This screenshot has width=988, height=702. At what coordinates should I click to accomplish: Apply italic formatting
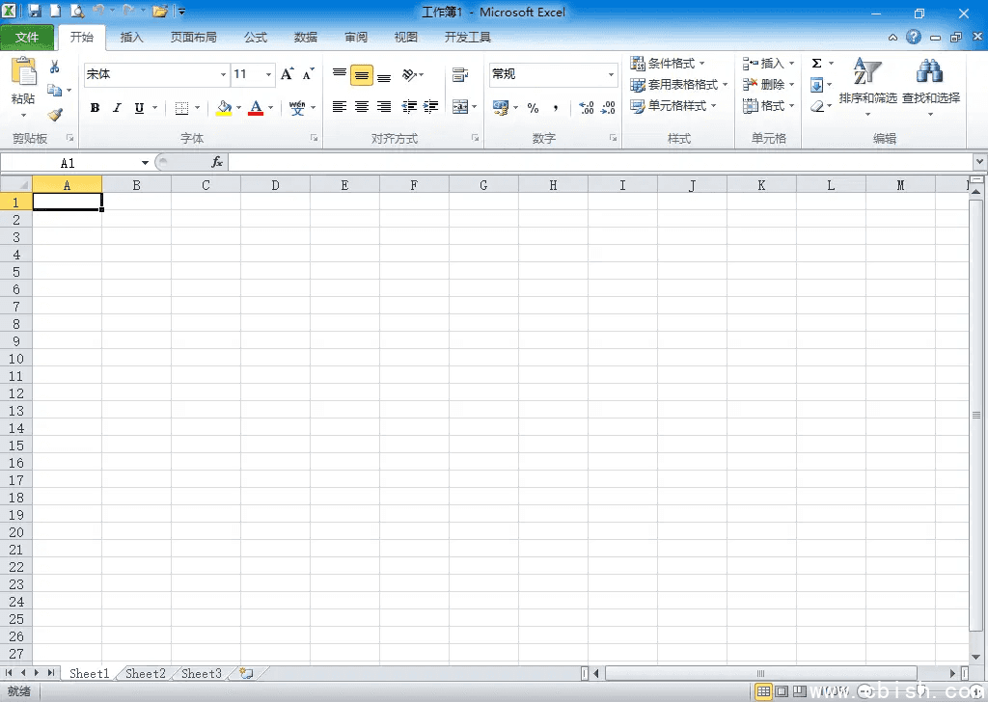116,107
